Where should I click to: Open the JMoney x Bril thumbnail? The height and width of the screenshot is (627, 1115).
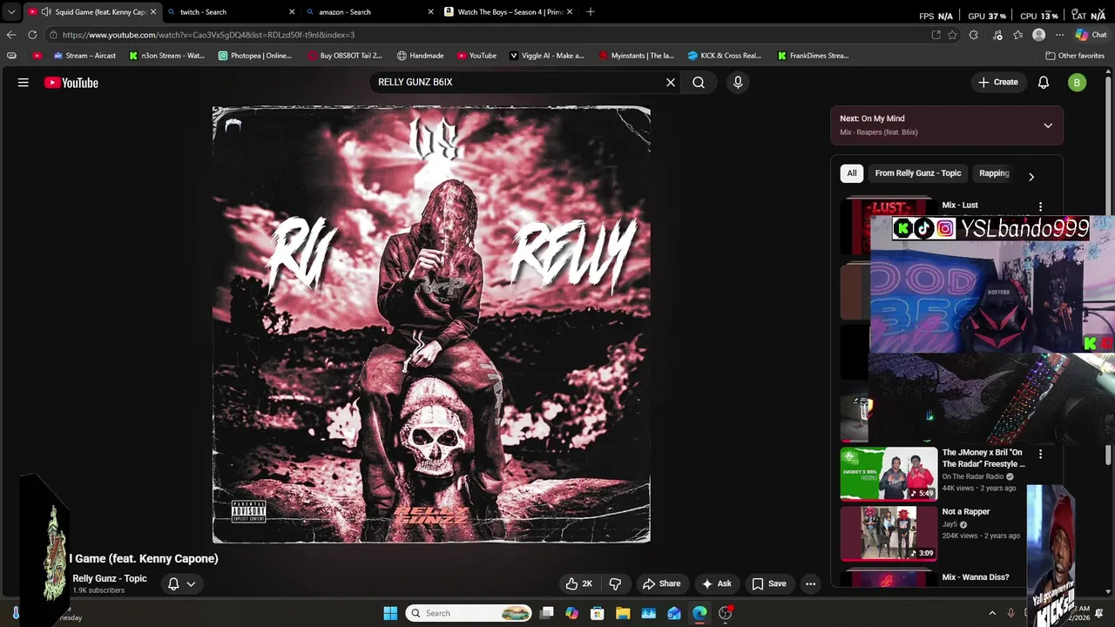(889, 475)
